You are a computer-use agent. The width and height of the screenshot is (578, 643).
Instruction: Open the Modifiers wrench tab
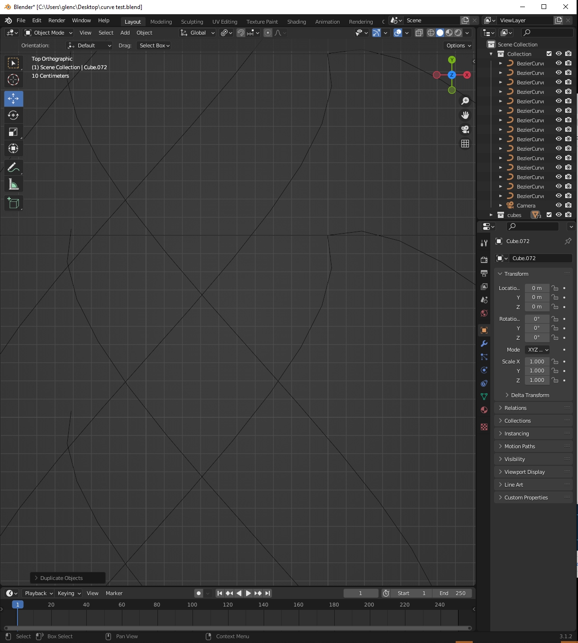484,343
